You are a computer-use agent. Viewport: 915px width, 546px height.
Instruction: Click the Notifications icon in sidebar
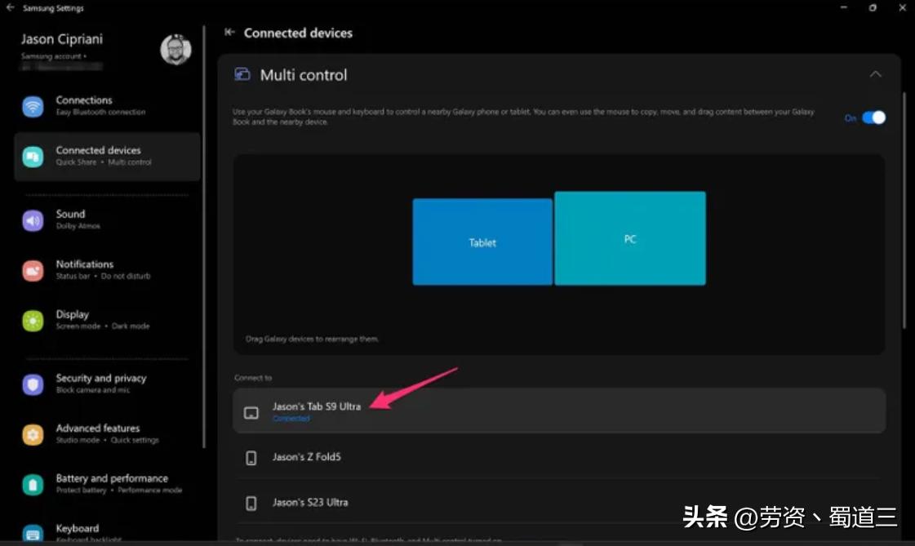coord(33,269)
